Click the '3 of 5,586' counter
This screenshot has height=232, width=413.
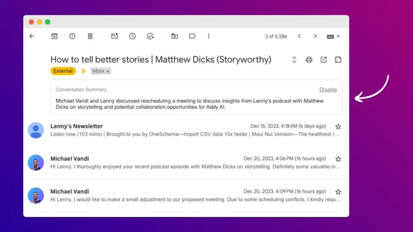(x=276, y=36)
